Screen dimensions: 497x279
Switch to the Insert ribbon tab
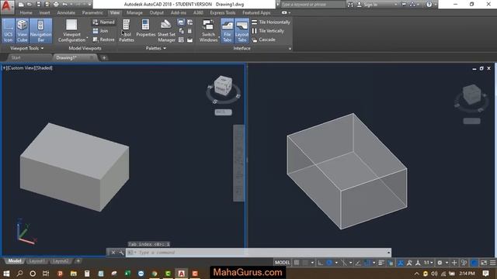(45, 12)
